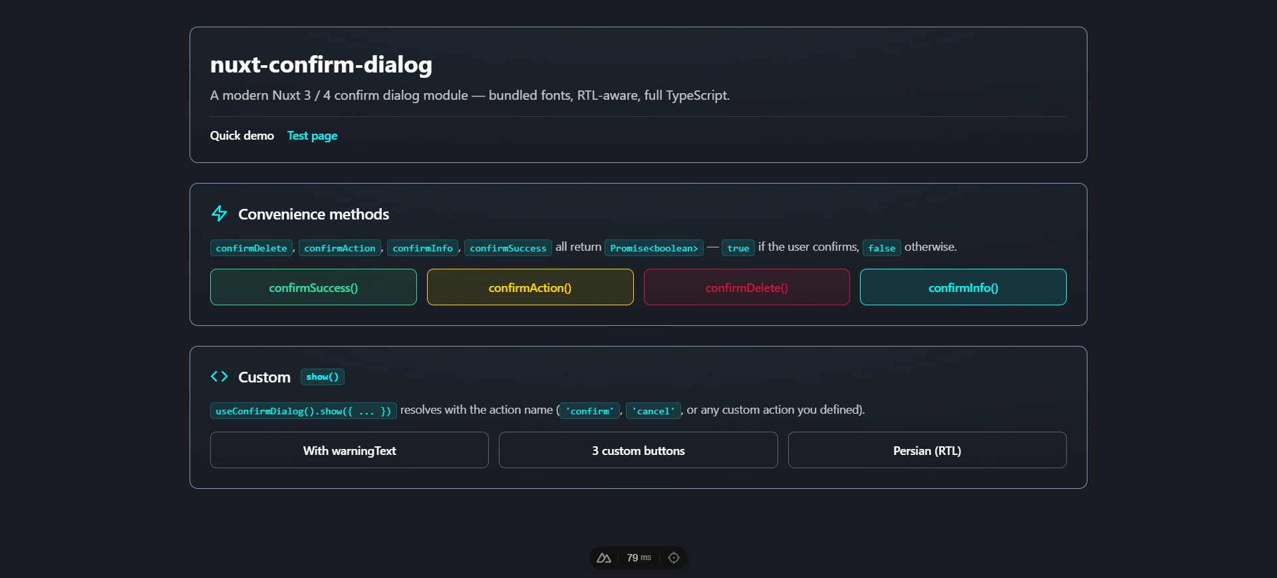Activate the DevTools component inspector target icon
Viewport: 1277px width, 578px height.
[x=674, y=558]
